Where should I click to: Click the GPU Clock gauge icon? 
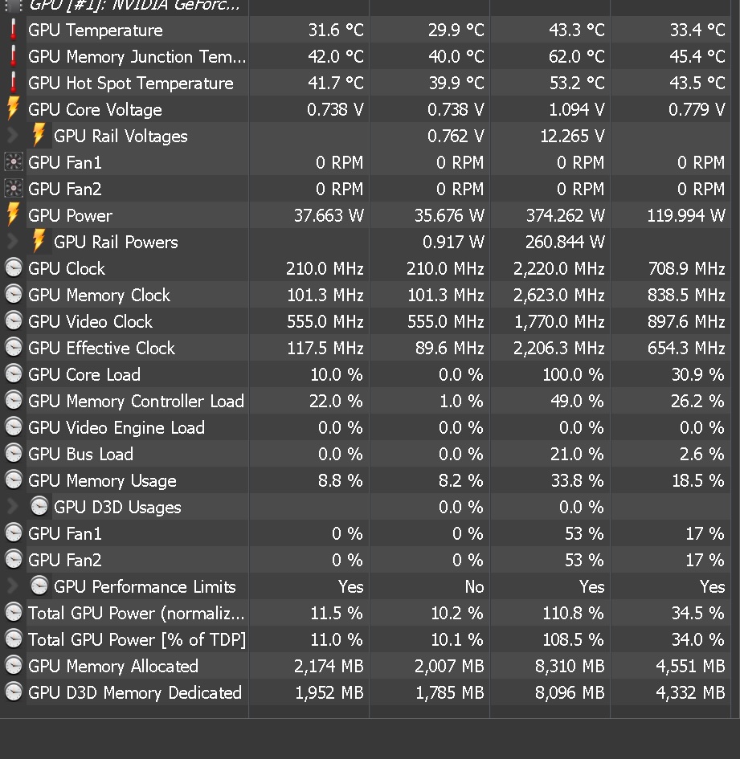(14, 269)
